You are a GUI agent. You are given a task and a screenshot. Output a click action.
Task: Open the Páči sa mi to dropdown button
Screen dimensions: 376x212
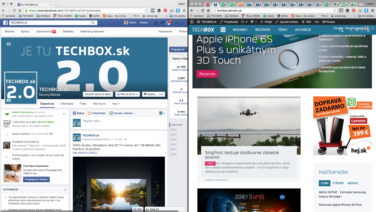[x=127, y=94]
